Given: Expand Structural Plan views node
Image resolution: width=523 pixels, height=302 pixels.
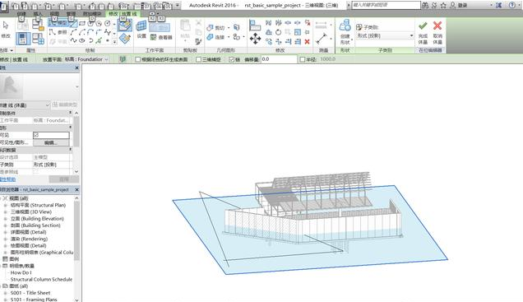Looking at the screenshot, I should 5,205.
